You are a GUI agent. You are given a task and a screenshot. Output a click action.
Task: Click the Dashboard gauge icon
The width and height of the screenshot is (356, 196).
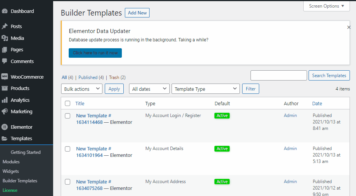click(x=5, y=11)
